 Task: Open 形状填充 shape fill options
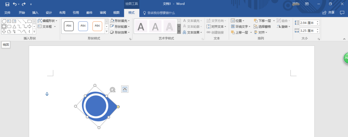tap(120, 21)
